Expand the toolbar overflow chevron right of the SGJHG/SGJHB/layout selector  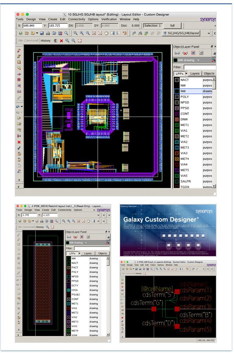click(209, 33)
